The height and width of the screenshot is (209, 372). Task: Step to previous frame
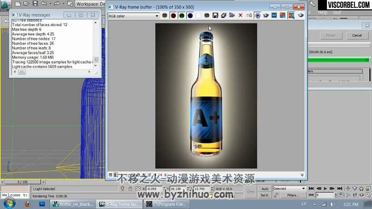(x=319, y=189)
